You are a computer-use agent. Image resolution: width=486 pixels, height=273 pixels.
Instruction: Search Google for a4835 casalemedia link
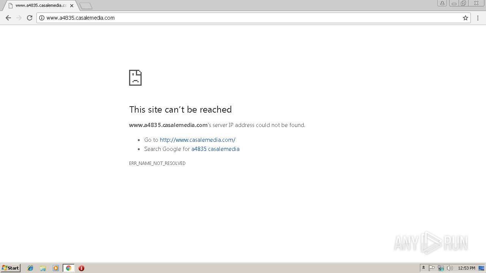215,149
